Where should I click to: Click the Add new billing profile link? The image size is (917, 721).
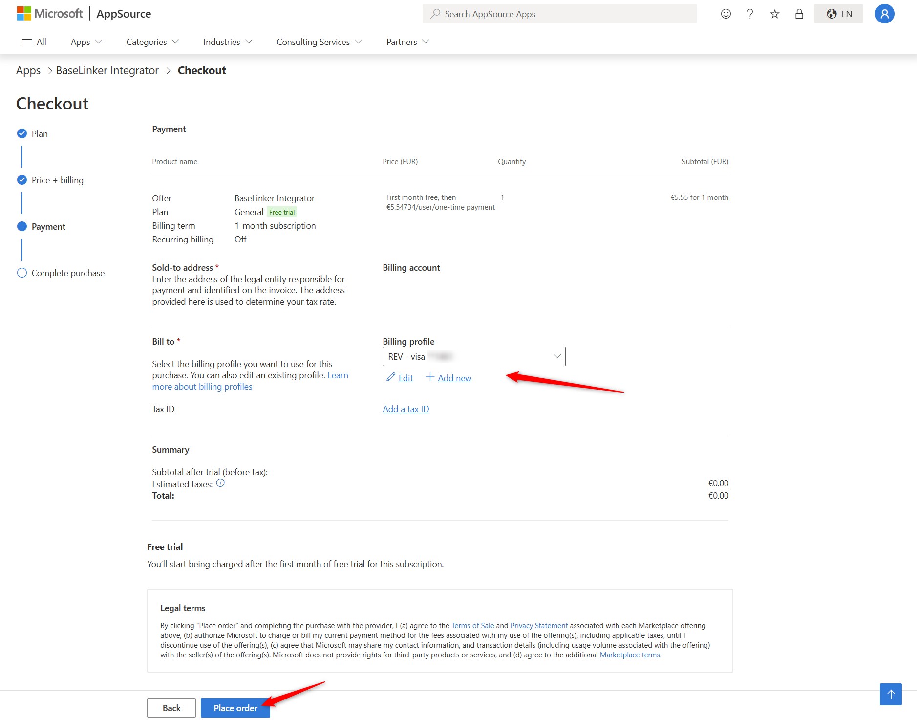[454, 378]
